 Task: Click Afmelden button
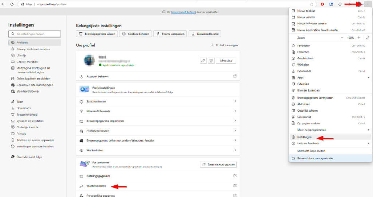(226, 61)
